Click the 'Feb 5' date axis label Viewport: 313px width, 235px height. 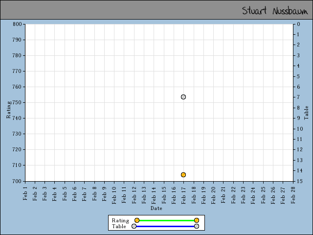click(x=65, y=194)
